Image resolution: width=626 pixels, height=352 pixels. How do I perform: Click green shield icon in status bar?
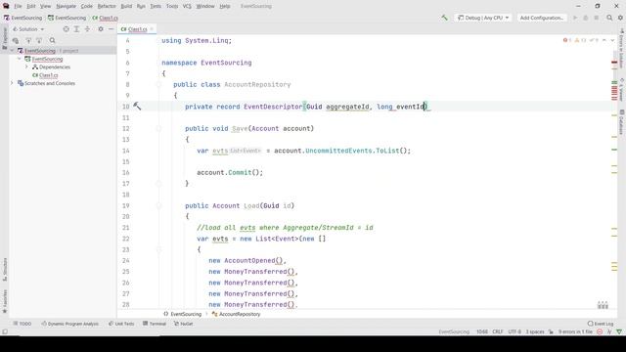[x=619, y=331]
